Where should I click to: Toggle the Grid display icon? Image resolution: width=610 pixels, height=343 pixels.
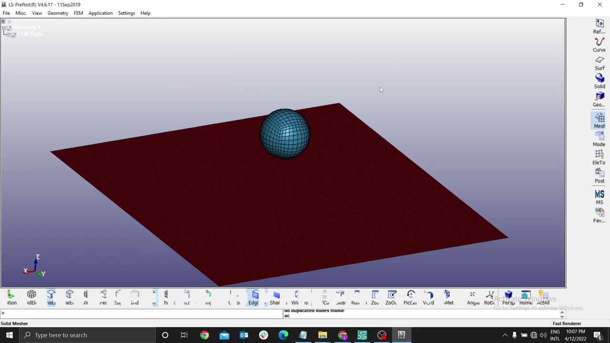click(x=135, y=298)
